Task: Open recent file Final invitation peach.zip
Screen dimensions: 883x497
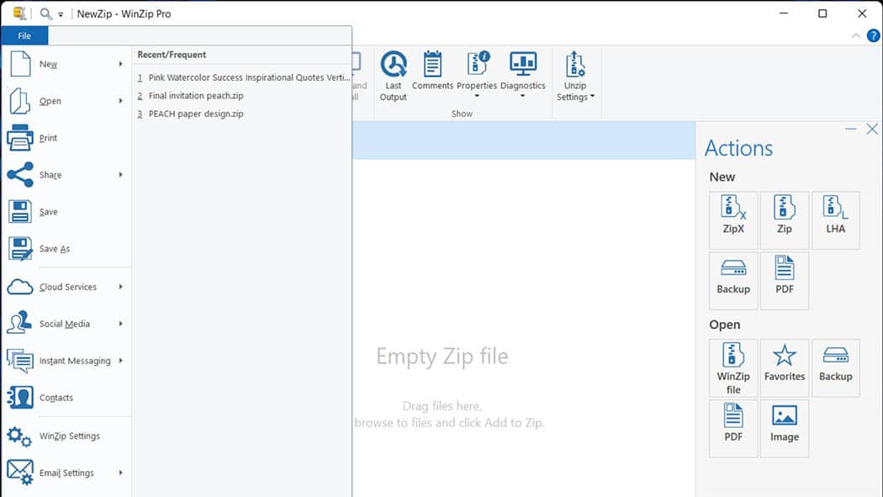Action: pos(196,96)
